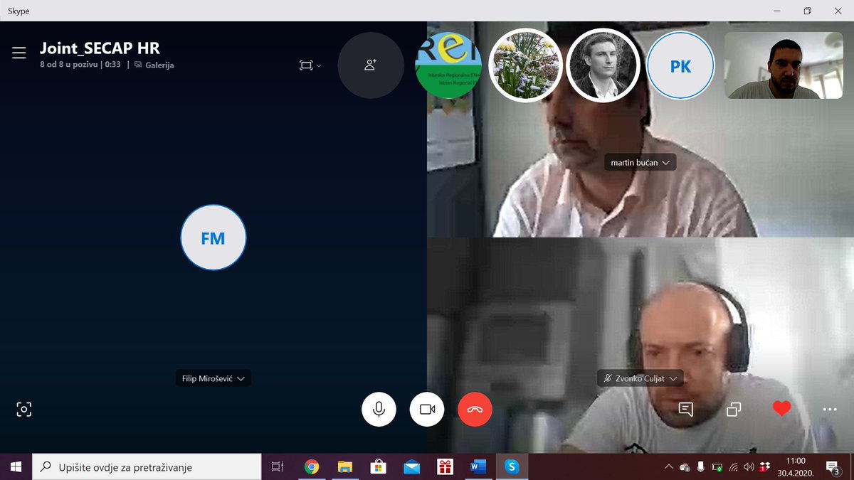Open File Explorer from taskbar
The height and width of the screenshot is (480, 854).
[345, 467]
